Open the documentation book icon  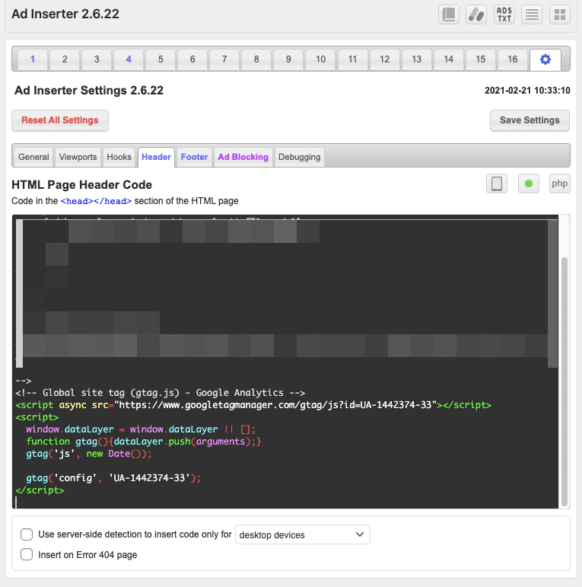(x=448, y=14)
